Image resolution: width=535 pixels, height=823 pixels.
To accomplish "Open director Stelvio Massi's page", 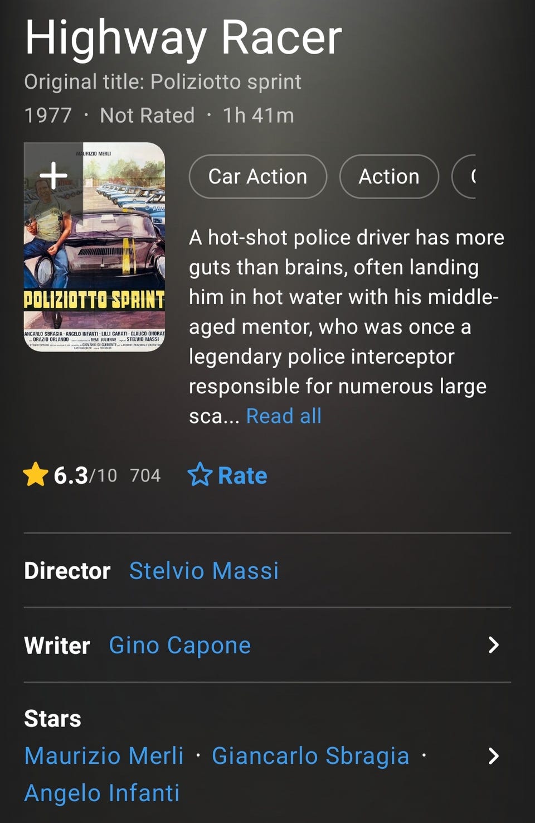I will point(204,571).
